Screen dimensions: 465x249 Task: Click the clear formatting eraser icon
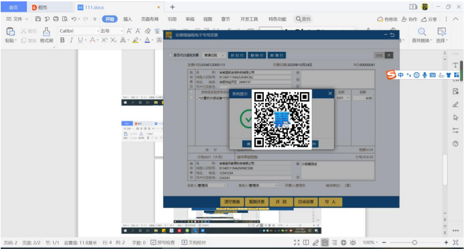(x=148, y=31)
